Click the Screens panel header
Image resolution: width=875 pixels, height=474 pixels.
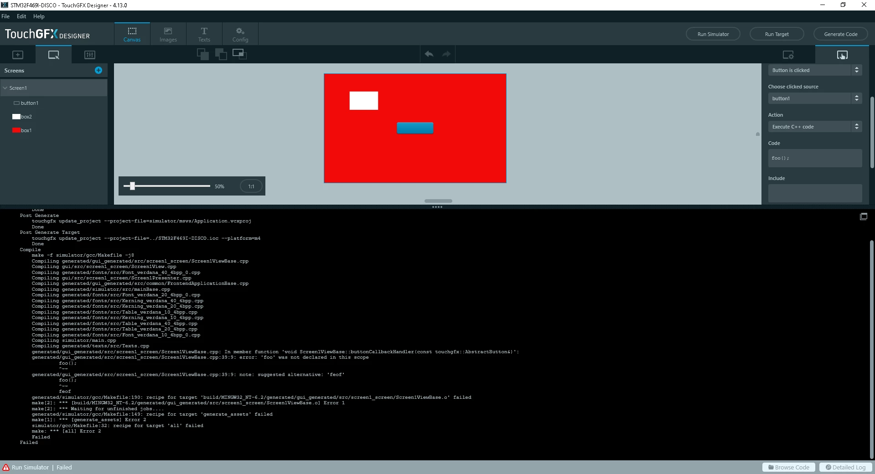click(x=54, y=71)
